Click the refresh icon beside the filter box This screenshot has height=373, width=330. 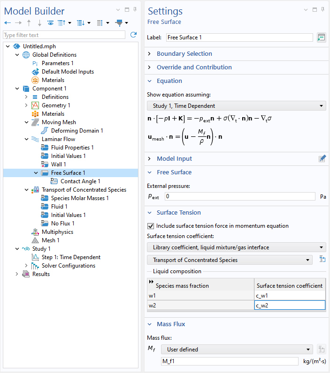tap(133, 35)
